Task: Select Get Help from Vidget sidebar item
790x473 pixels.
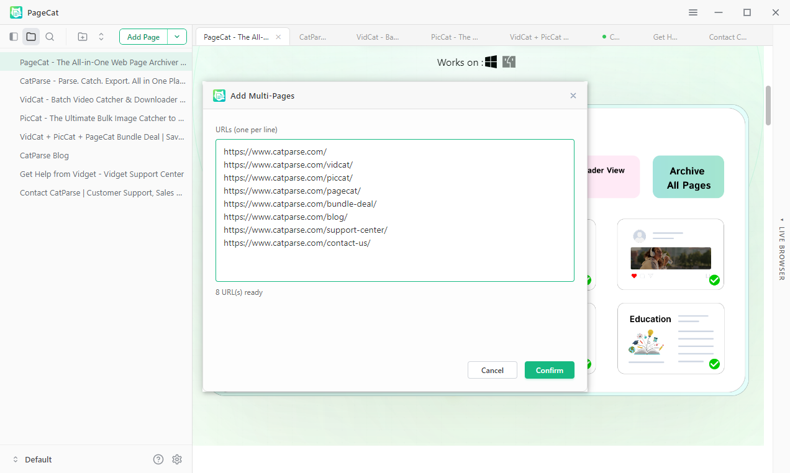Action: (96, 174)
